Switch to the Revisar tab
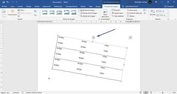This screenshot has width=177, height=94. (83, 6)
